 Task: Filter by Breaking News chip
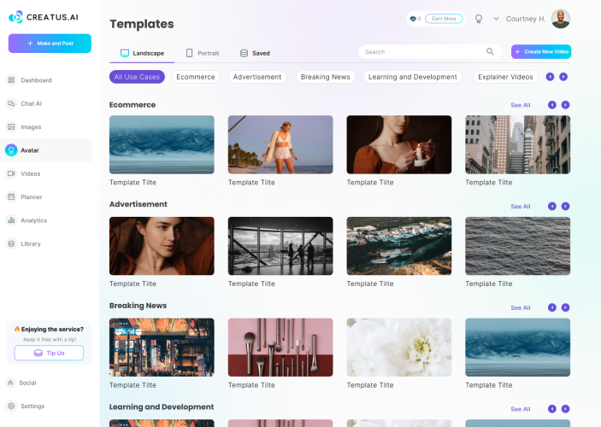tap(326, 77)
